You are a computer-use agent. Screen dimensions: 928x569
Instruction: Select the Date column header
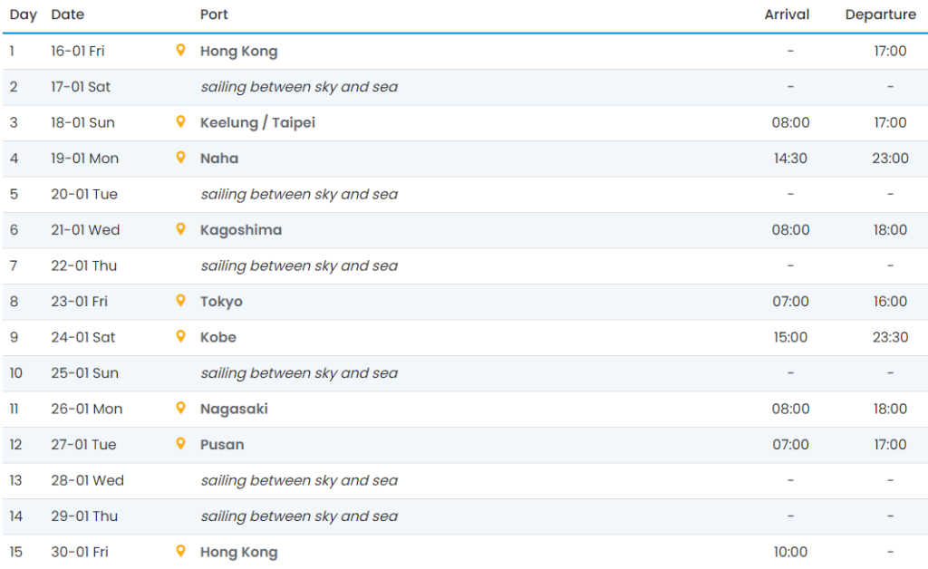point(68,14)
